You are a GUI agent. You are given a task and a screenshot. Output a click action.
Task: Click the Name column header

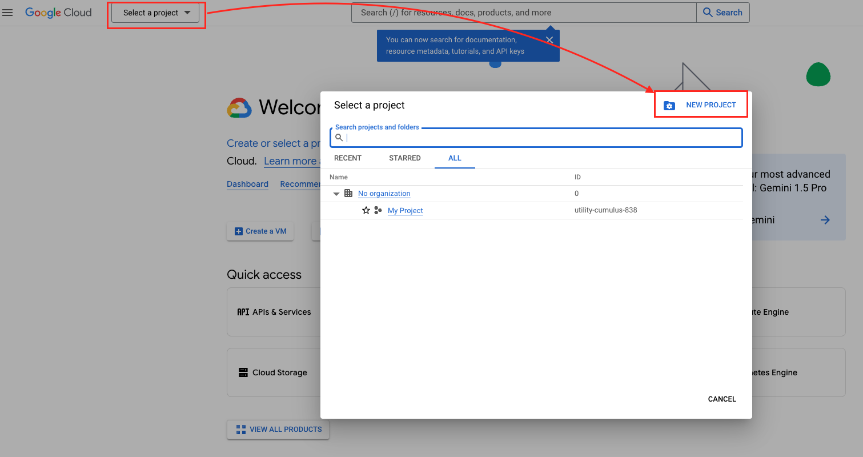pyautogui.click(x=339, y=177)
